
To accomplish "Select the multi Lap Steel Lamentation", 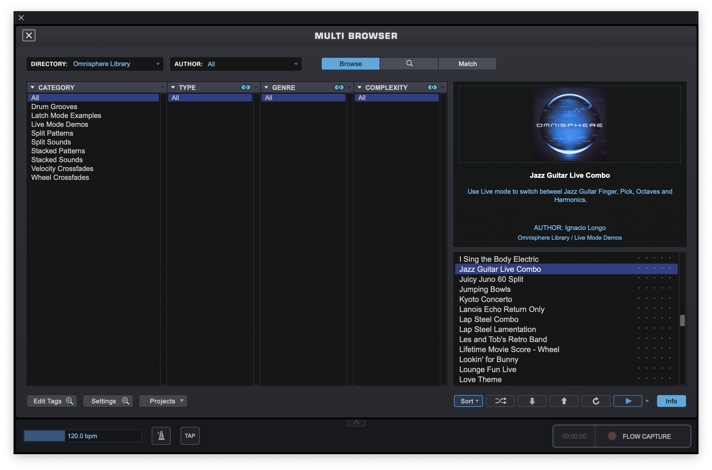I will tap(566, 329).
